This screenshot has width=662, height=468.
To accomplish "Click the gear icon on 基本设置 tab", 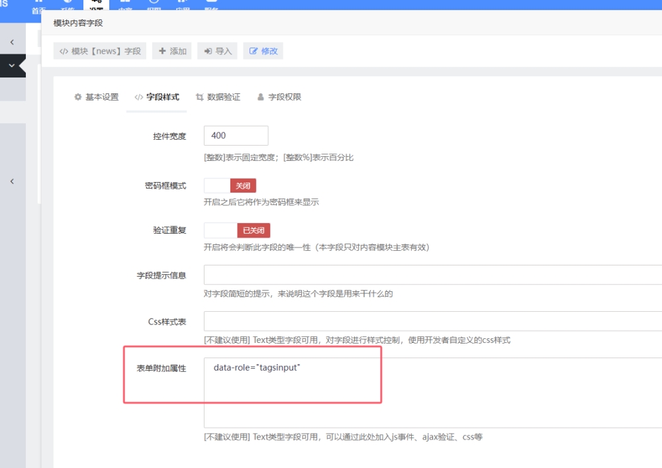I will click(78, 97).
